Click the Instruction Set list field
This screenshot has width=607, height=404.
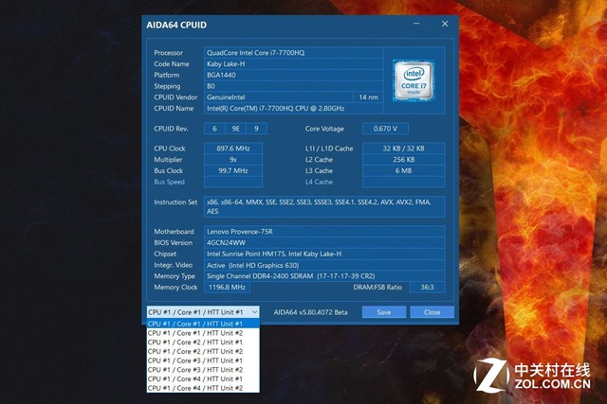(324, 206)
